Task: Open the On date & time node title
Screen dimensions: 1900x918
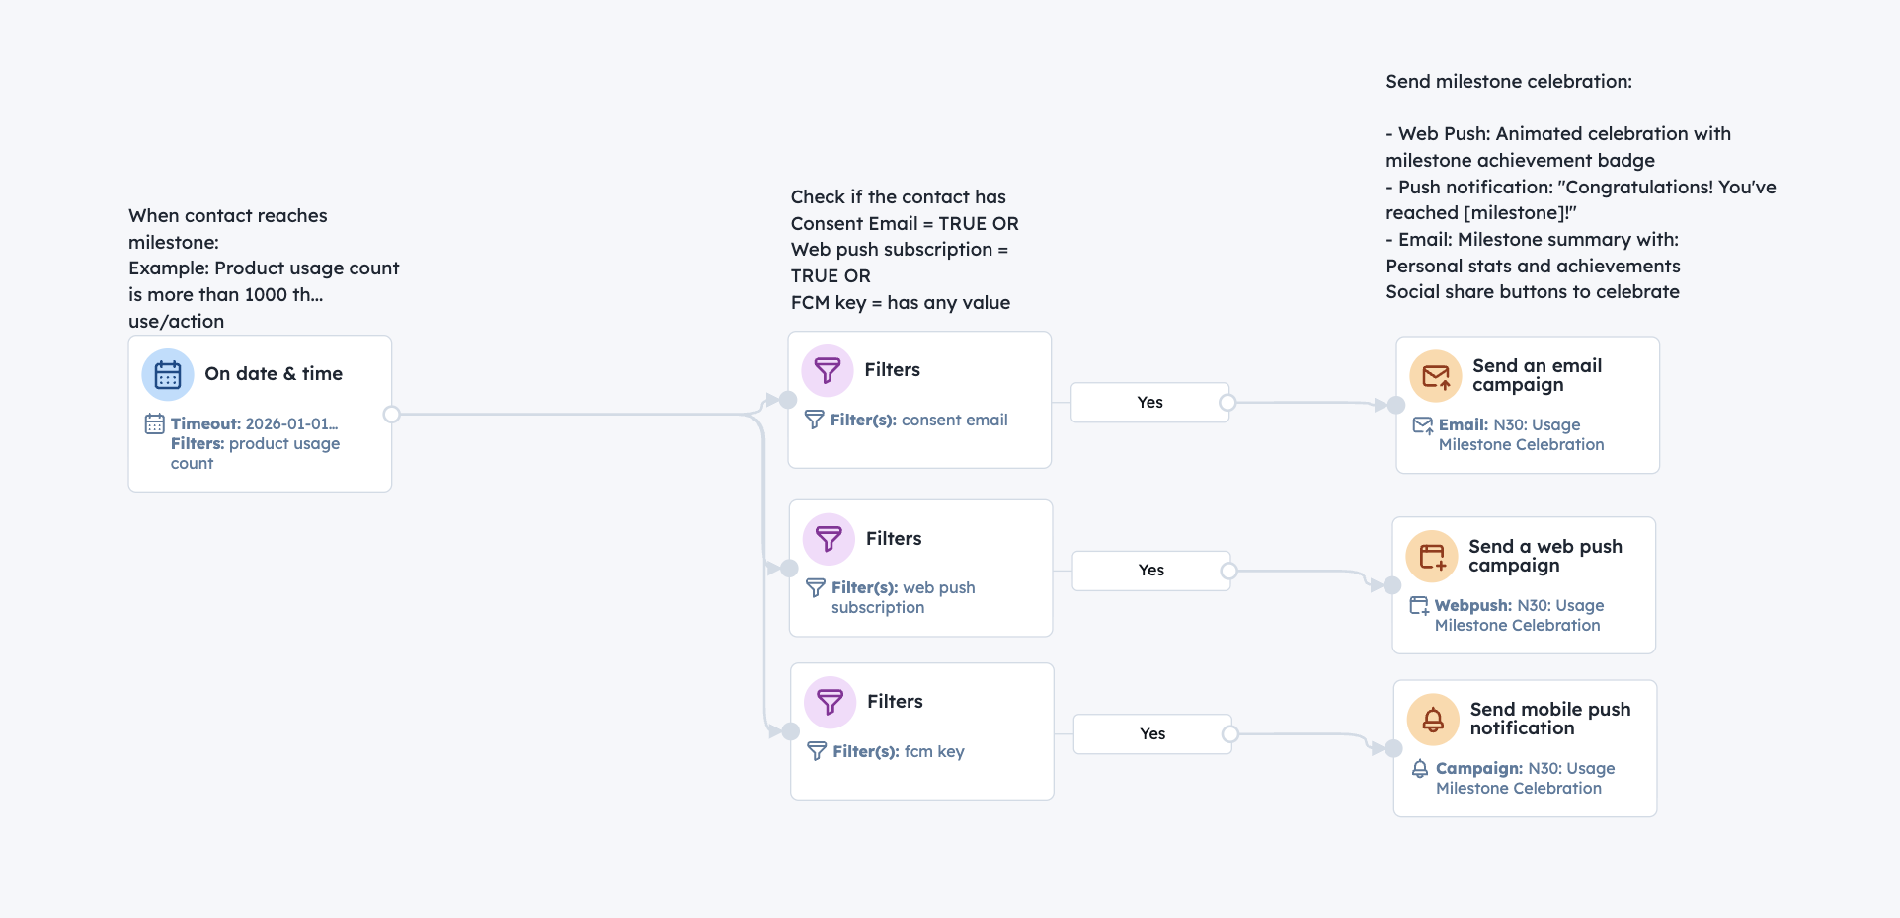Action: click(274, 374)
